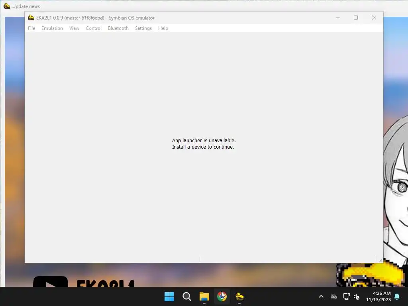
Task: Open File Explorer from taskbar
Action: pos(204,296)
